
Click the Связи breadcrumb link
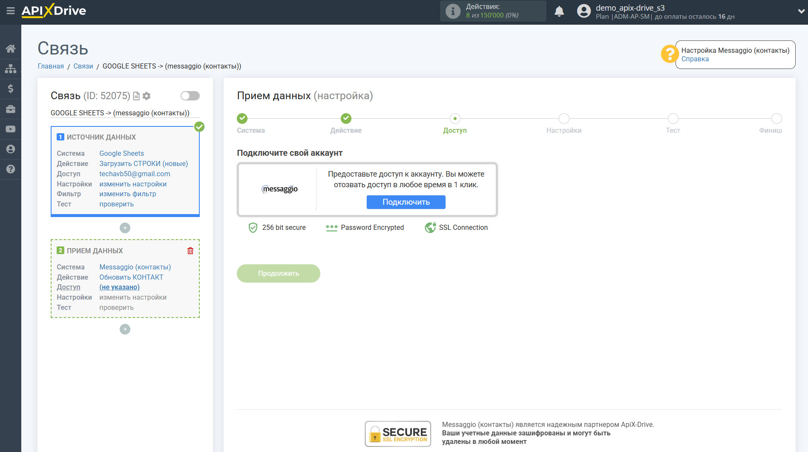tap(83, 66)
